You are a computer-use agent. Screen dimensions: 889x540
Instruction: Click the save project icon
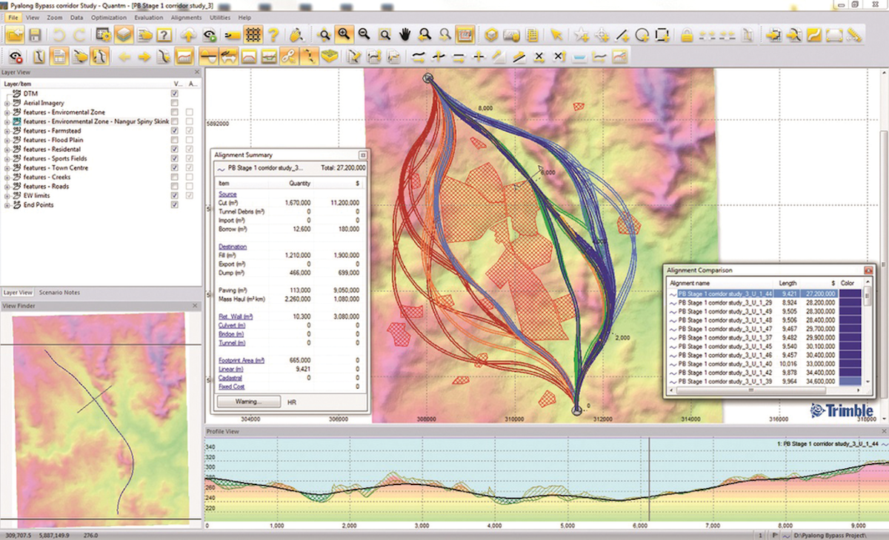click(36, 34)
